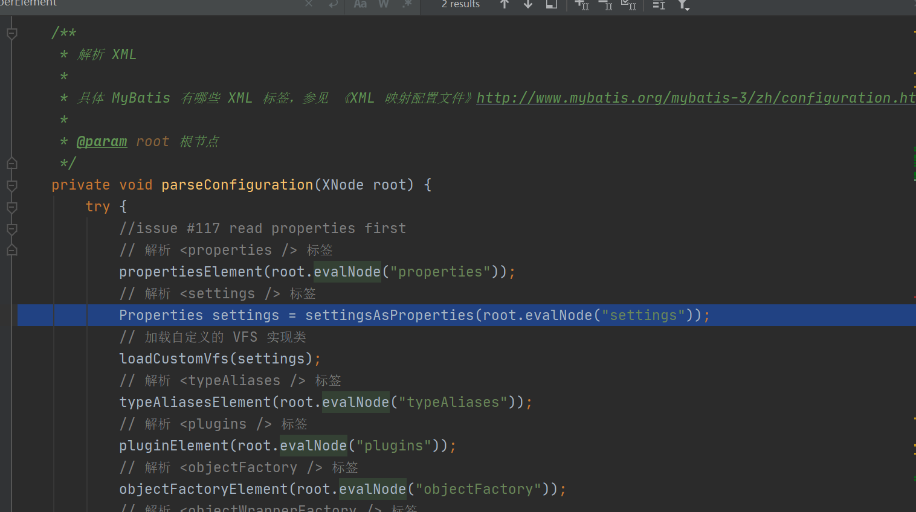Screen dimensions: 916x512
Task: Collapse fold marker at issue #117 comment
Action: [x=11, y=229]
